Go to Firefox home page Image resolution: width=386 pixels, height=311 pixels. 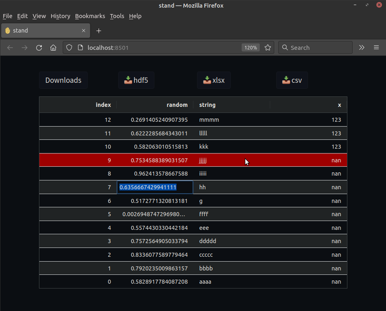tap(53, 48)
